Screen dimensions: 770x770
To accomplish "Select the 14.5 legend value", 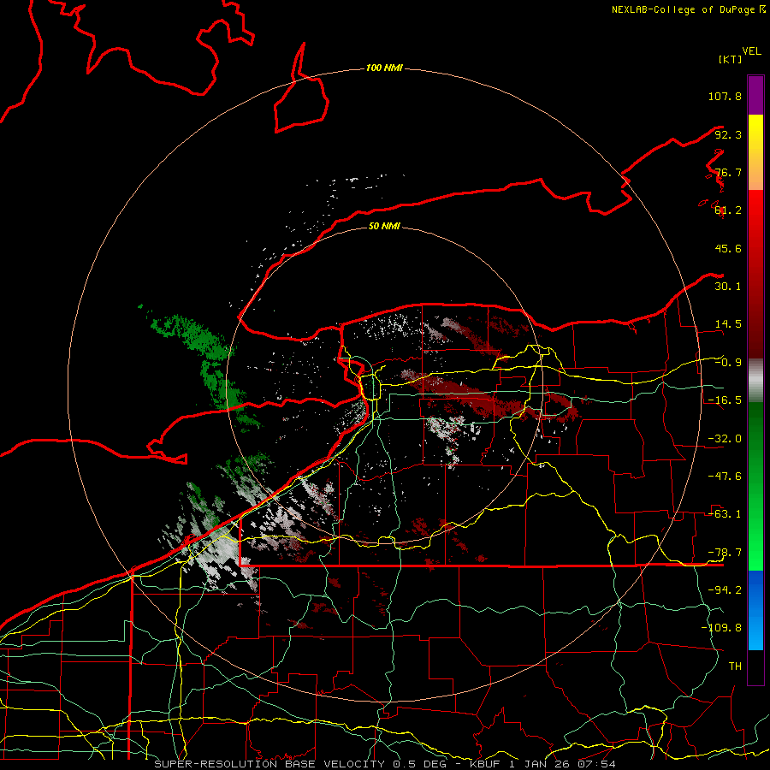I will pos(728,324).
